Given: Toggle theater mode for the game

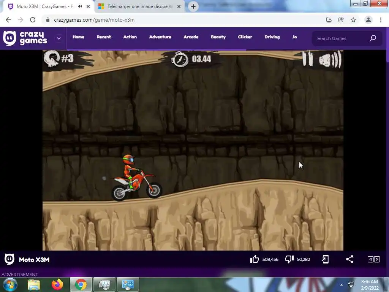Looking at the screenshot, I should point(374,259).
